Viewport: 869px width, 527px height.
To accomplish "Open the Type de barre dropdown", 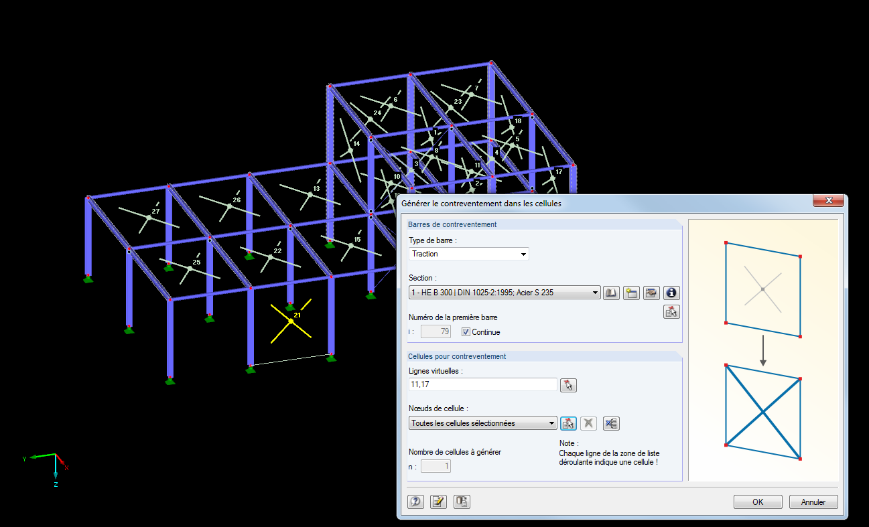I will click(523, 254).
